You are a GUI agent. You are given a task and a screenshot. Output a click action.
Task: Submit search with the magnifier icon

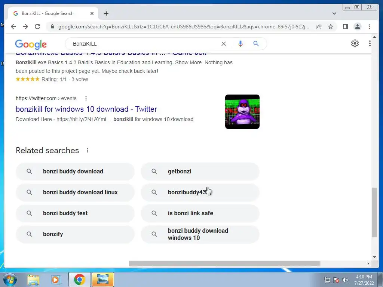click(256, 44)
